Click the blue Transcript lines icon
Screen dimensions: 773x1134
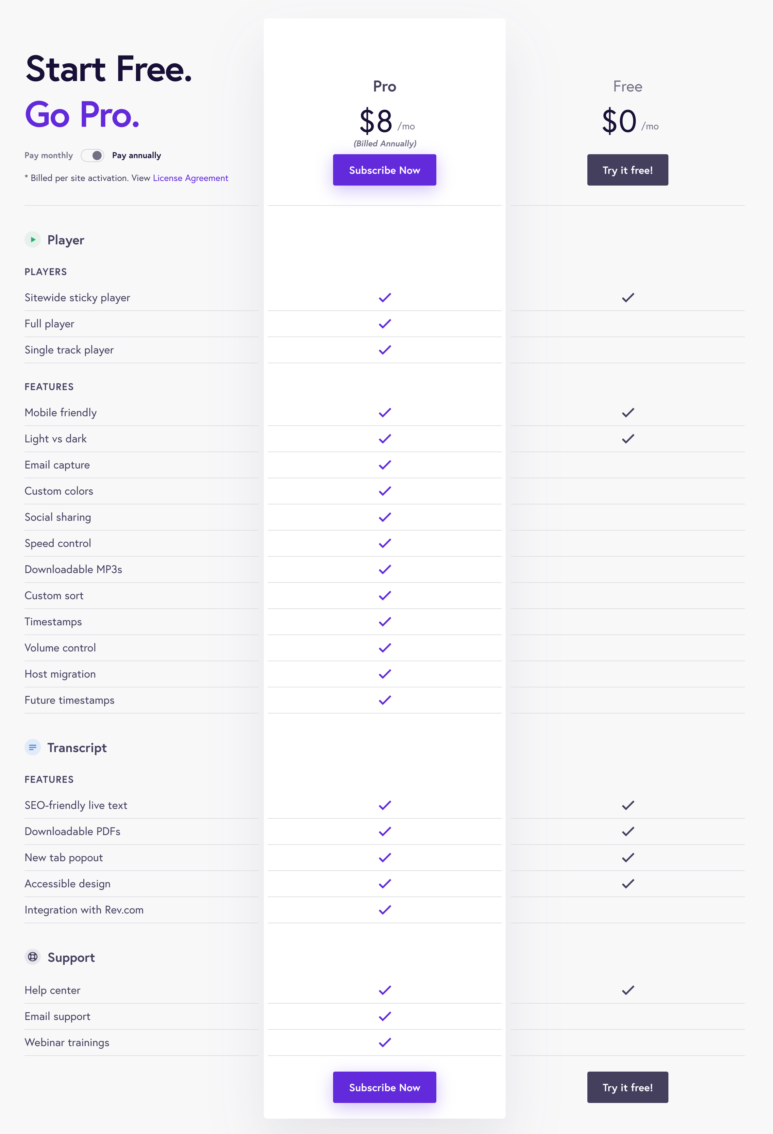click(33, 747)
